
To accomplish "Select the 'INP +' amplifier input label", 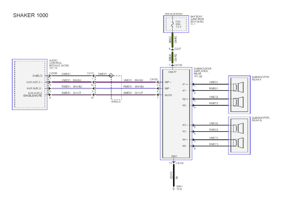I will tap(168, 82).
